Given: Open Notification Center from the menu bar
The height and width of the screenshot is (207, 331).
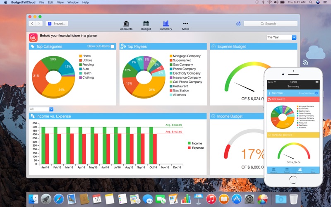Looking at the screenshot, I should [x=325, y=2].
